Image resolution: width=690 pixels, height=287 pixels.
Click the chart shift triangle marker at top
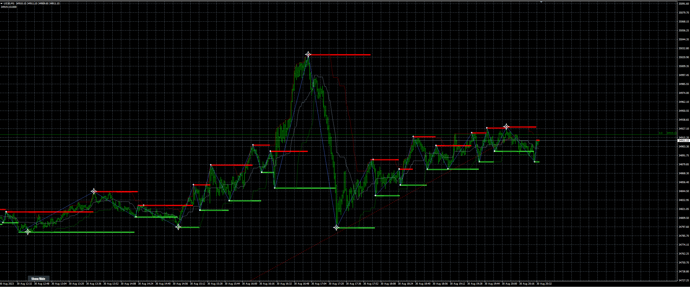click(x=541, y=2)
